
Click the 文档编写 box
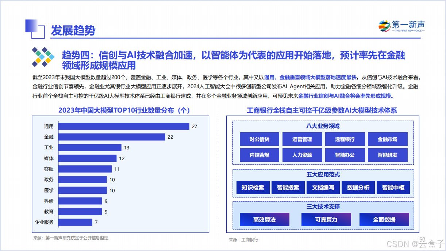click(x=323, y=188)
